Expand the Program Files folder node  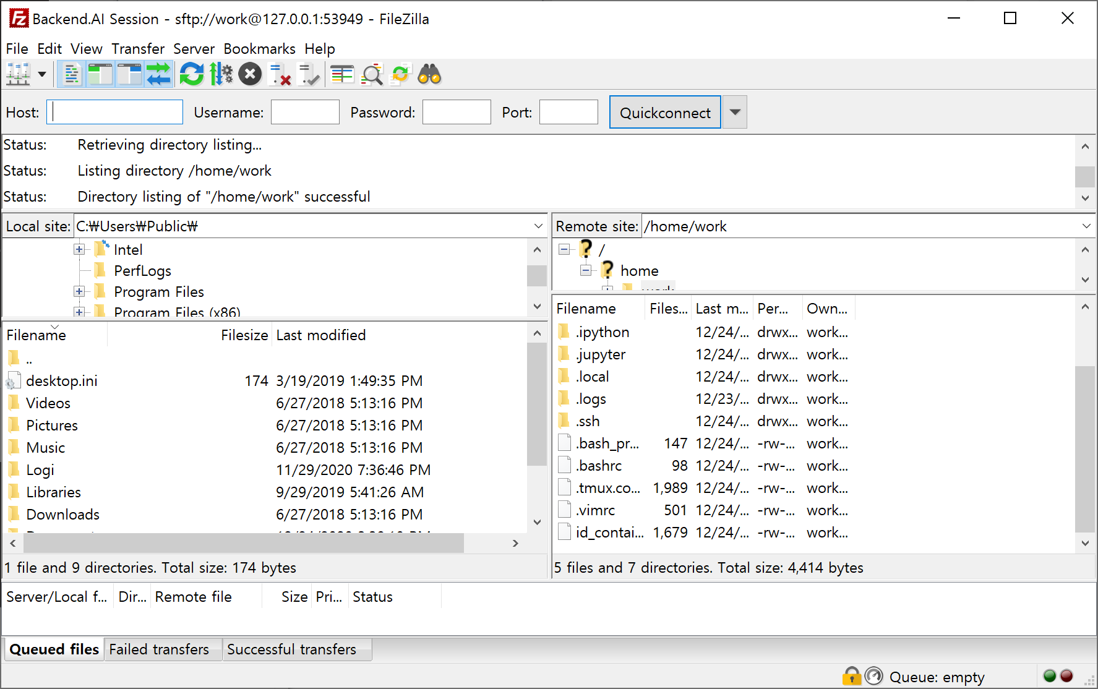[79, 291]
